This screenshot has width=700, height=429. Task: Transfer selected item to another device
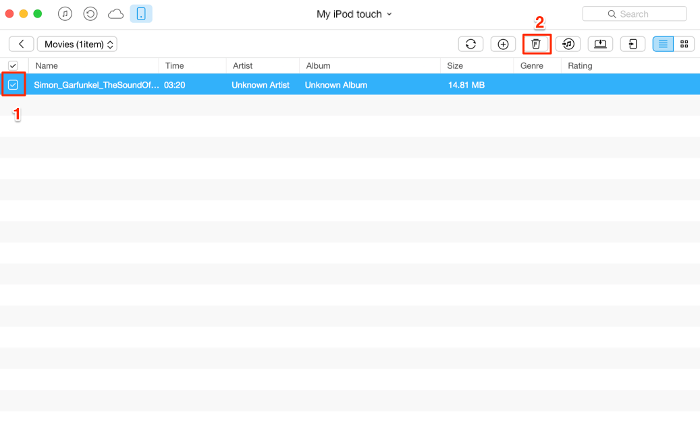pos(632,44)
